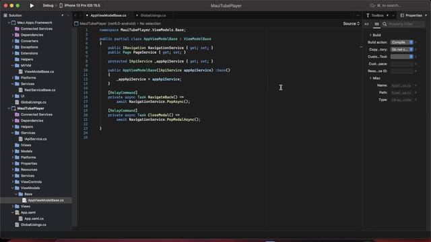Click the RelayCommand attribute above NavigateBack
This screenshot has height=242, width=431.
[123, 93]
